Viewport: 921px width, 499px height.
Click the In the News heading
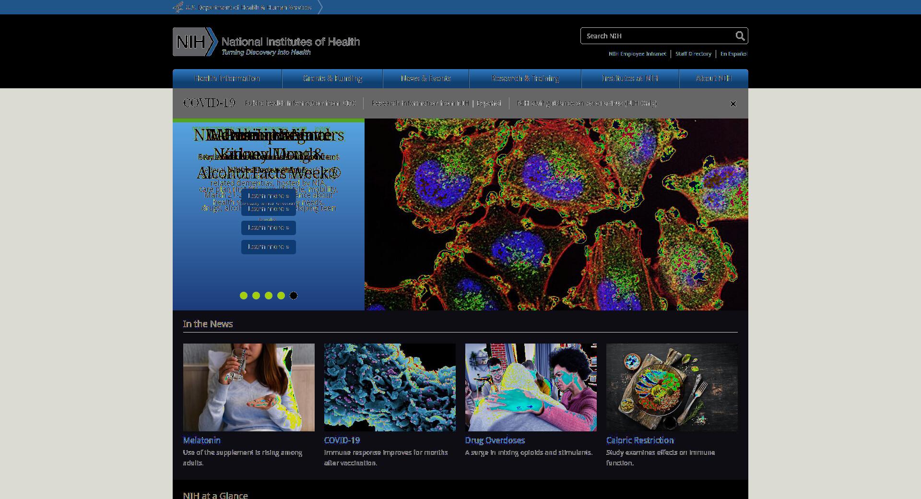(208, 324)
